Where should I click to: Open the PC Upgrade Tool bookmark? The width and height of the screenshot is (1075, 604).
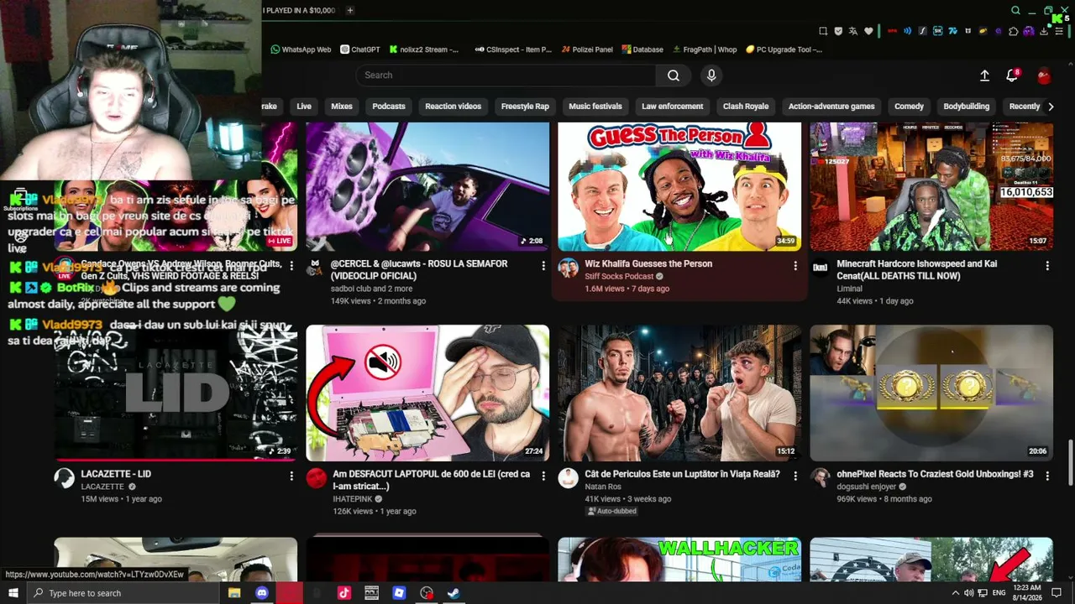pos(784,49)
